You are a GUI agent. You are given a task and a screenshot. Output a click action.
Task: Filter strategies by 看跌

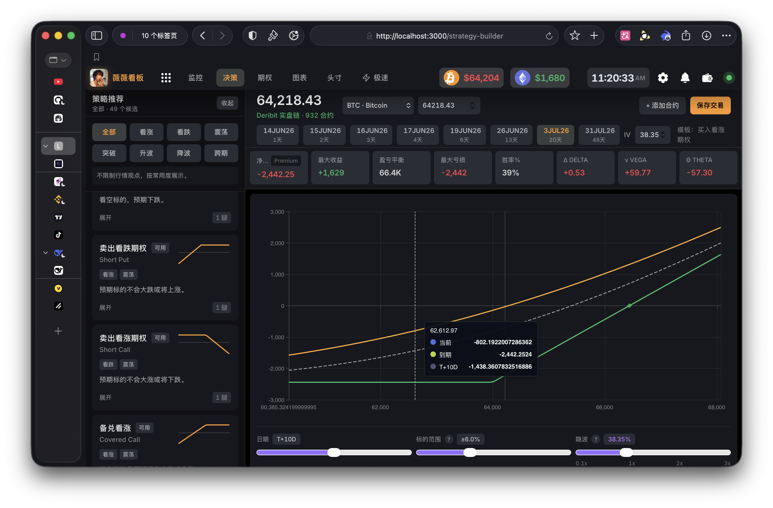pos(184,132)
